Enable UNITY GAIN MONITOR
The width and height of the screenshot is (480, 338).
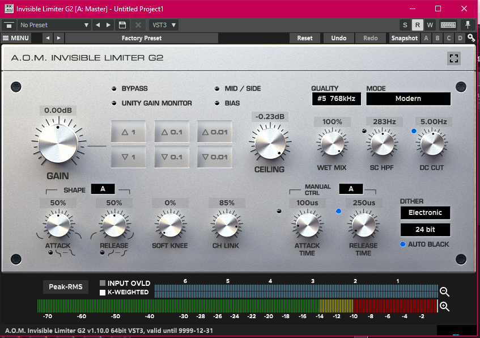pos(114,103)
